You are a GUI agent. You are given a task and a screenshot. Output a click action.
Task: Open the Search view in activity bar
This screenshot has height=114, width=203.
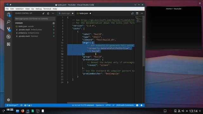[9, 22]
